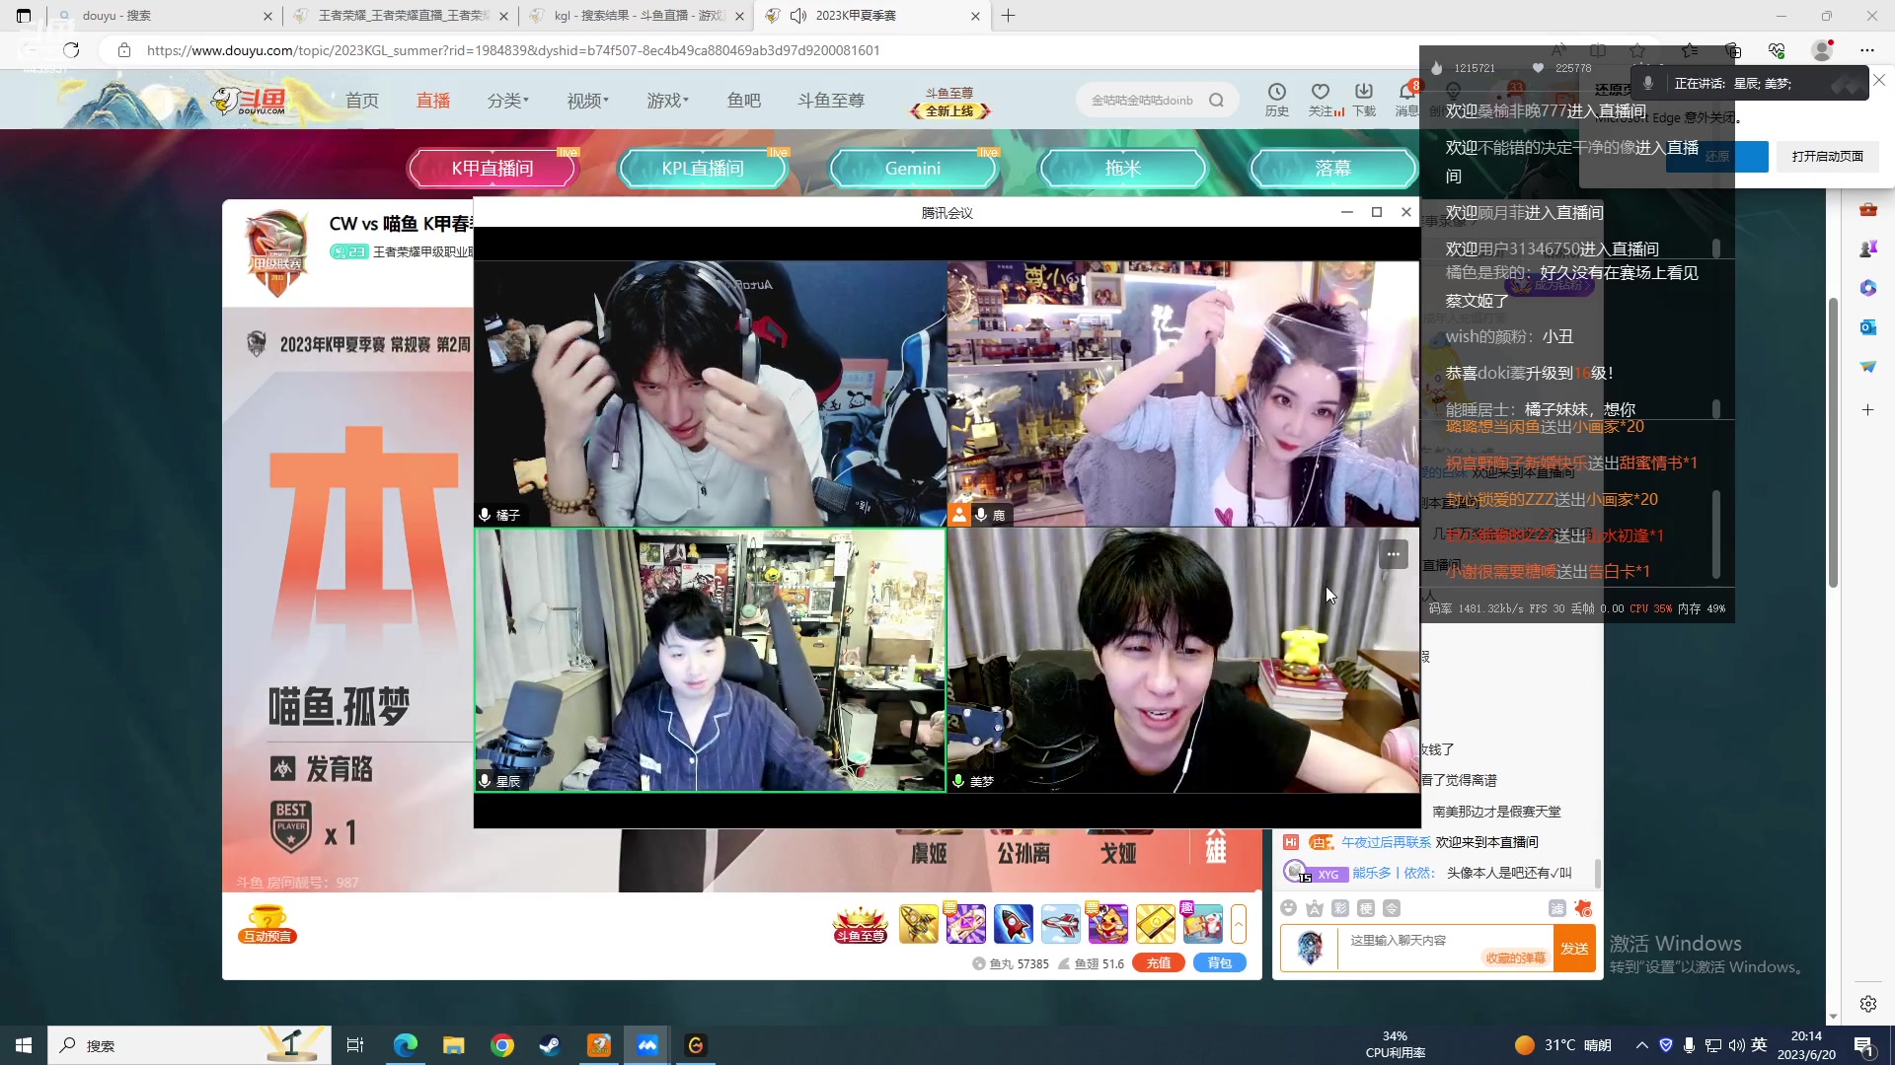Open the 滤 chat filter option
The height and width of the screenshot is (1065, 1895).
1556,908
